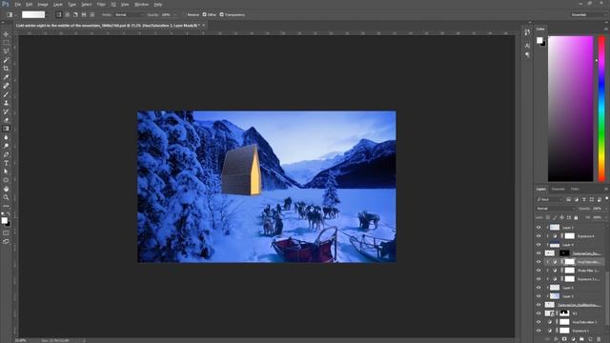This screenshot has width=610, height=343.
Task: Select the Rectangular Marquee tool
Action: [x=6, y=43]
